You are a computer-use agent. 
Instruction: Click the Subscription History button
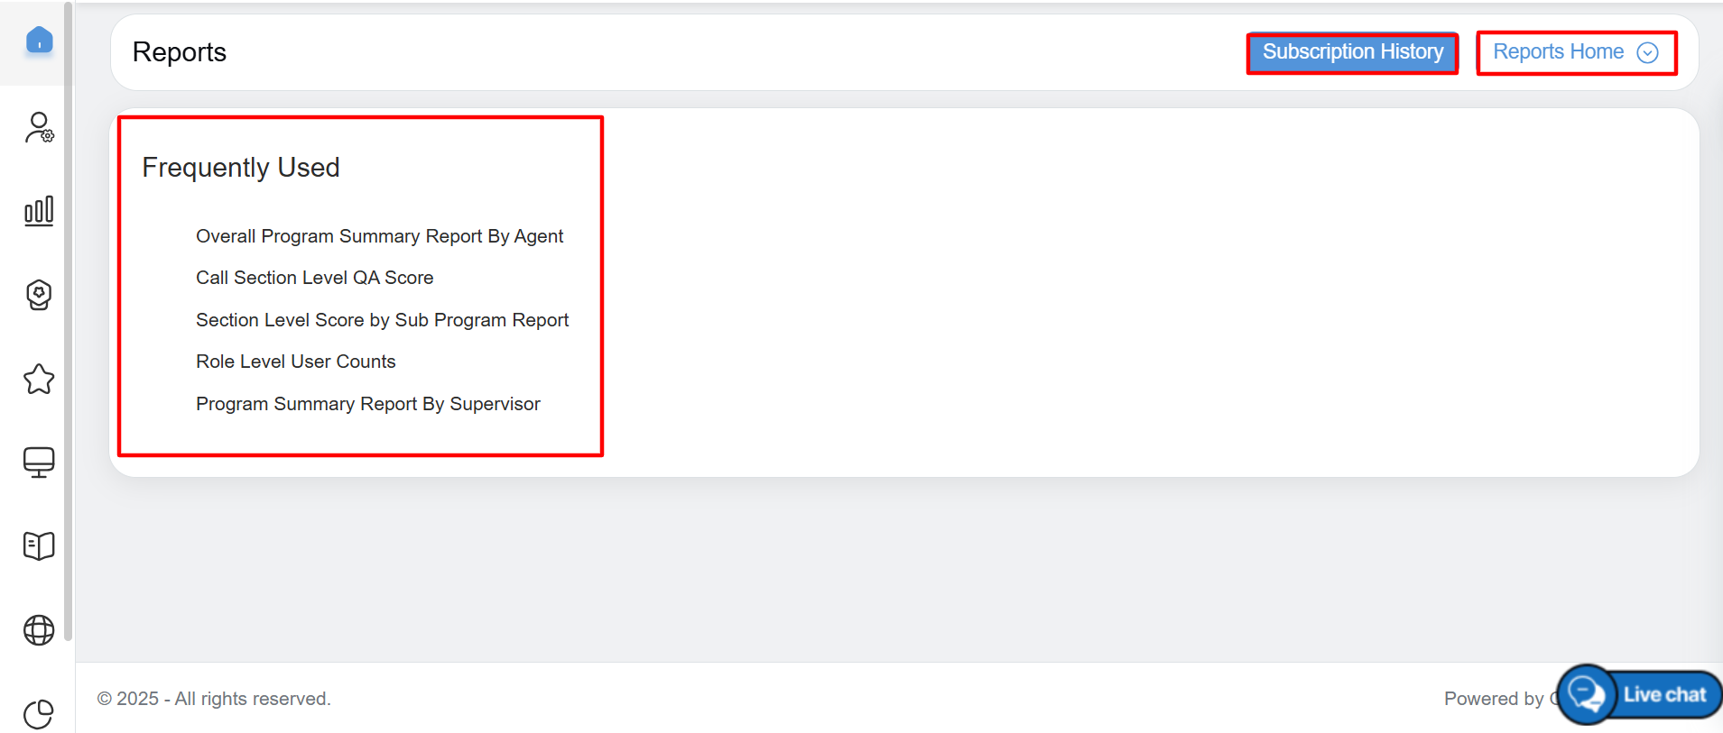(x=1352, y=52)
